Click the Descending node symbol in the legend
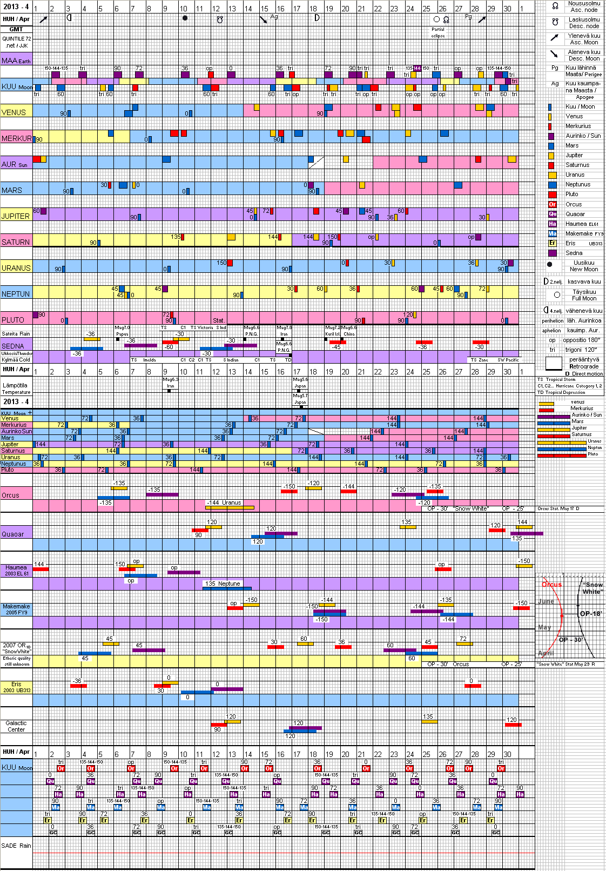 point(555,22)
